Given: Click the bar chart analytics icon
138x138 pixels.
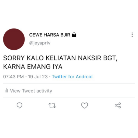Looking at the screenshot, I should pyautogui.click(x=6, y=90).
